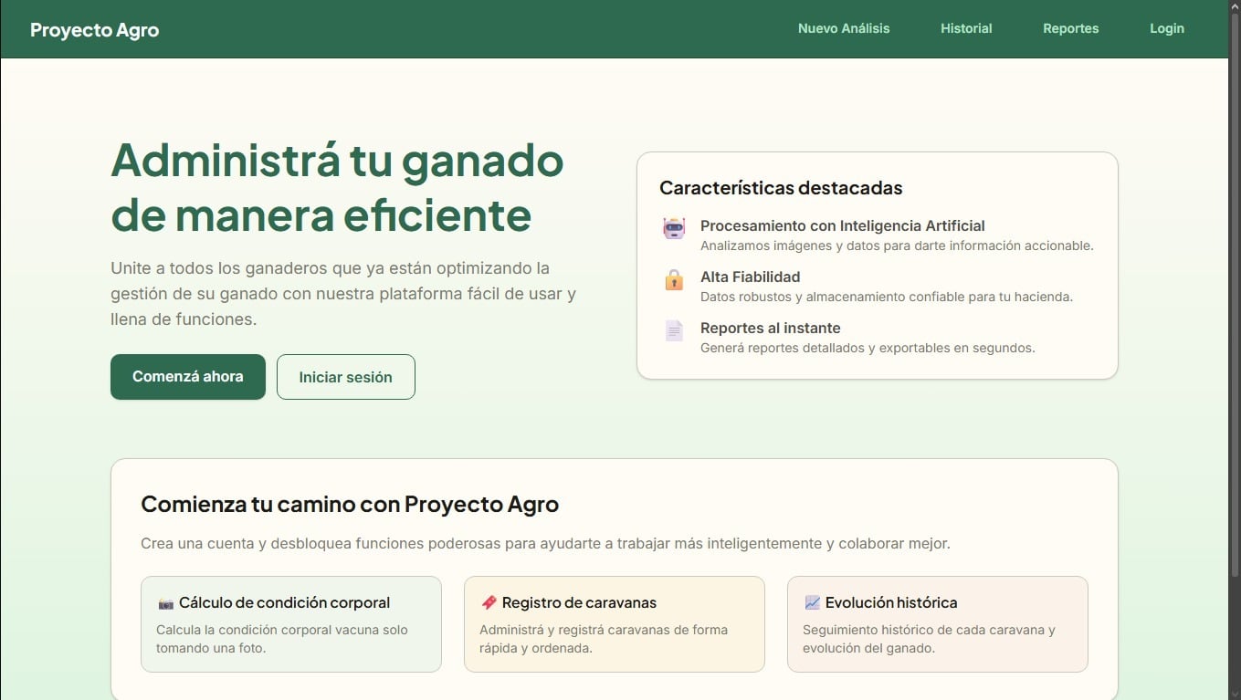
Task: Open Reportes from the top navigation
Action: [1070, 28]
